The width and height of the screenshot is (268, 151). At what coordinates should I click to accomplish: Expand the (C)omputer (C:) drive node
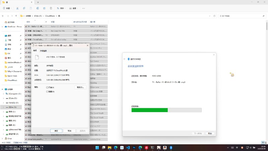3,94
